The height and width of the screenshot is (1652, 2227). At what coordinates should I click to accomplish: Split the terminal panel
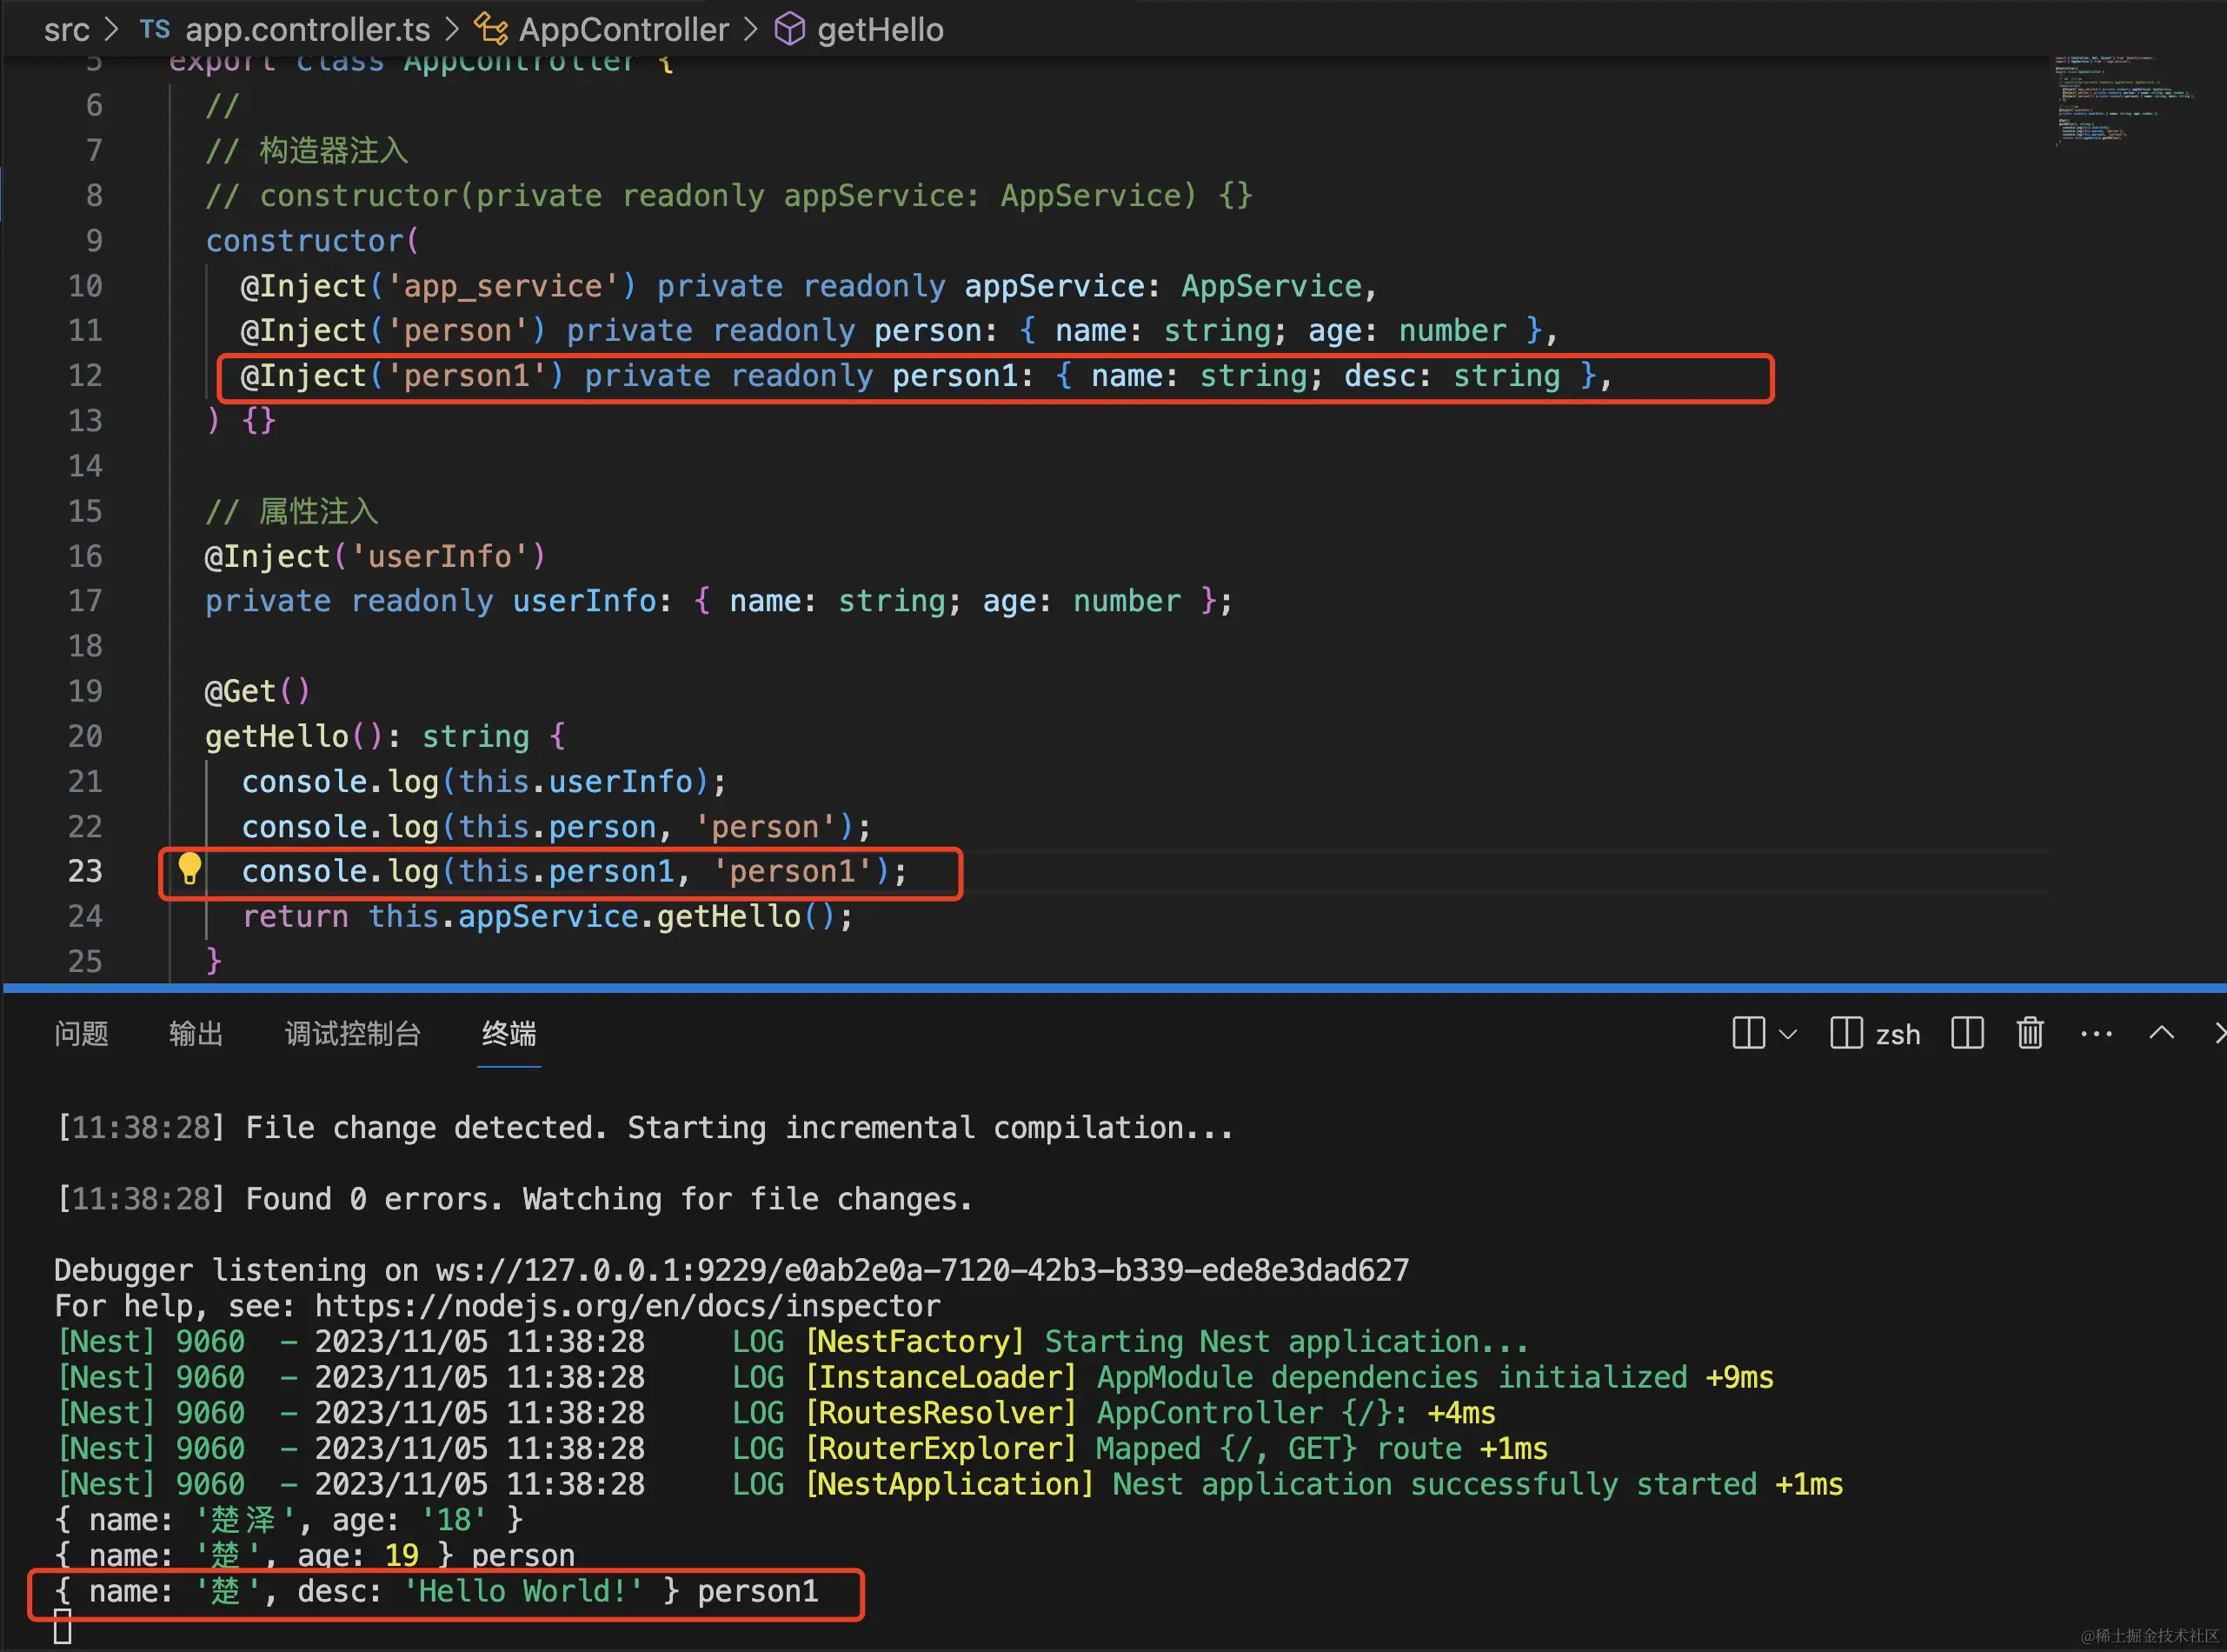[x=1966, y=1033]
